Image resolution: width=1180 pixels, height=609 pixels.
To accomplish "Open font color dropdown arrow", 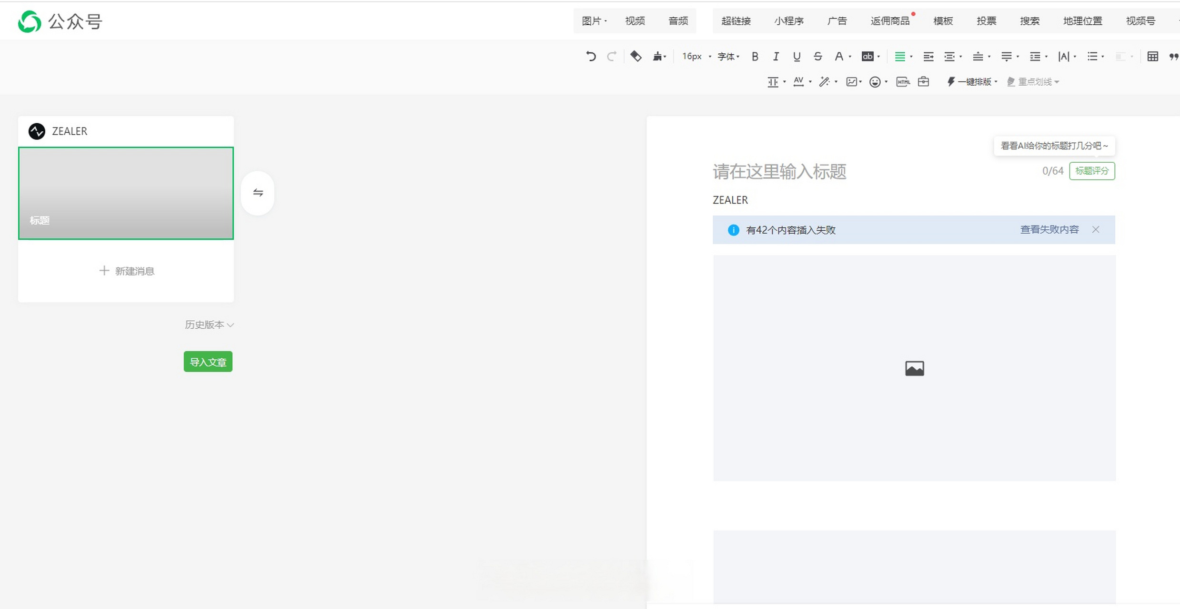I will (850, 57).
